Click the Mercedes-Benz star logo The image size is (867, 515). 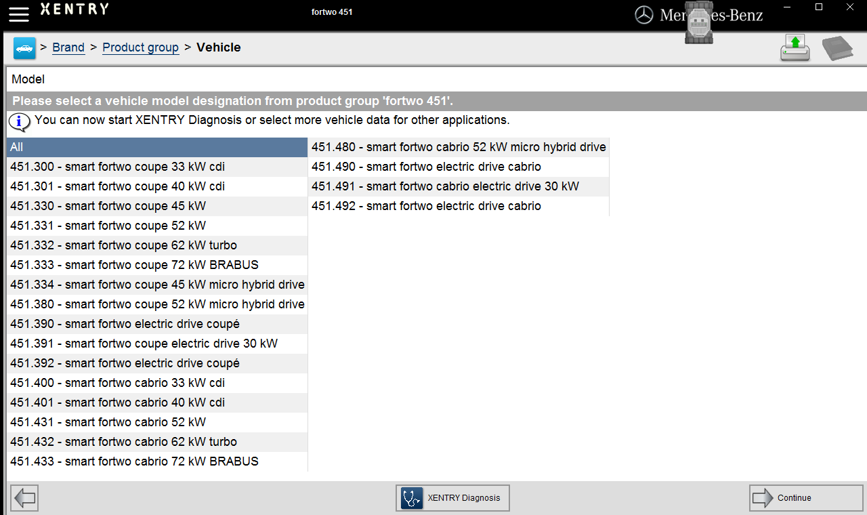point(644,15)
